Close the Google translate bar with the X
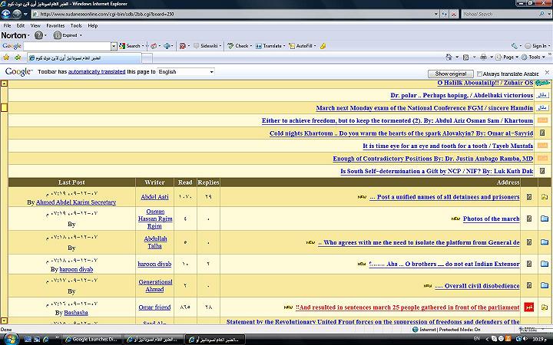 547,72
